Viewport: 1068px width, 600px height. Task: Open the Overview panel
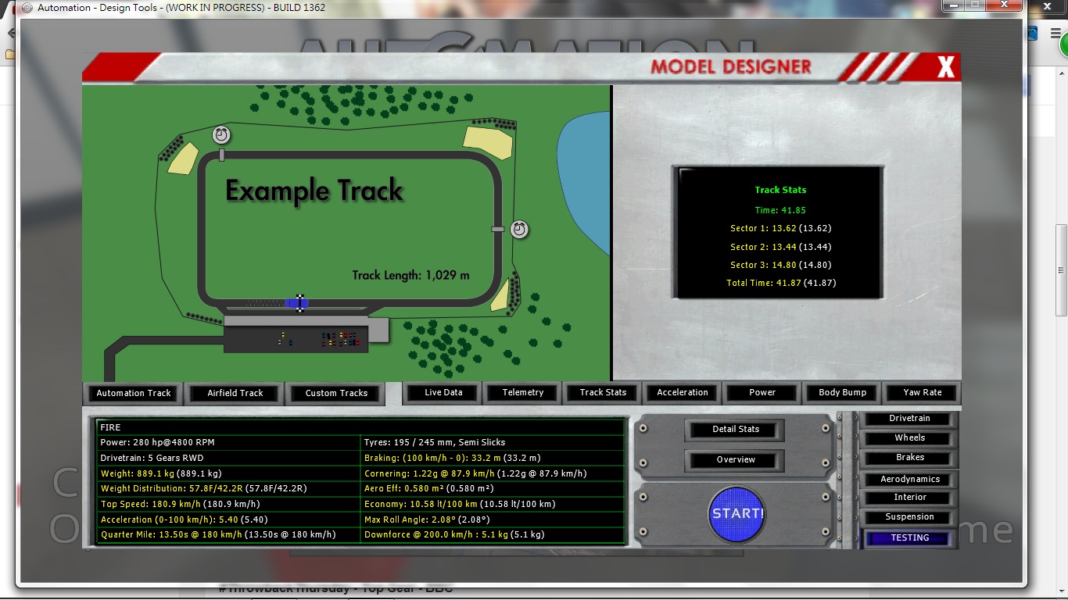pyautogui.click(x=736, y=460)
